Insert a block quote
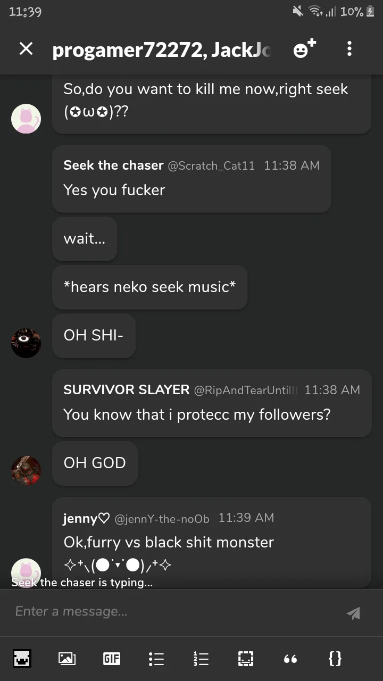Screen dimensions: 383x681 click(290, 659)
